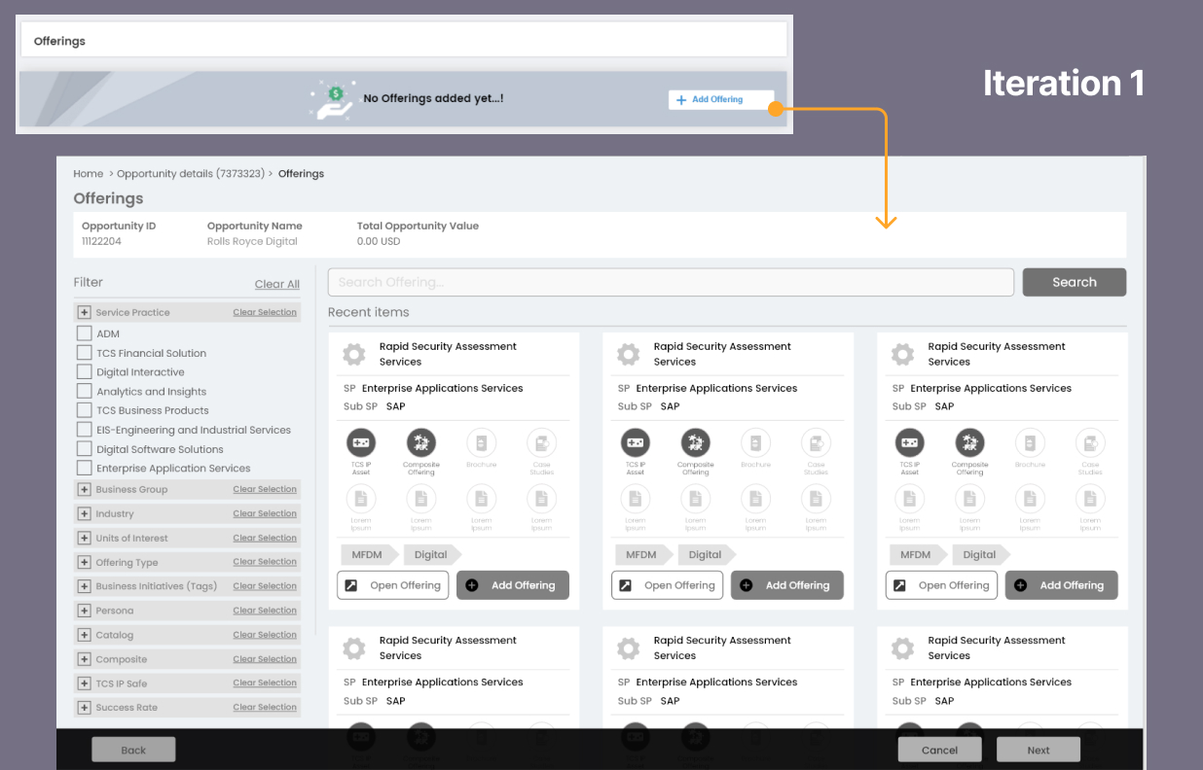The image size is (1203, 770).
Task: Click Composite Offering icon in first card
Action: [x=421, y=443]
